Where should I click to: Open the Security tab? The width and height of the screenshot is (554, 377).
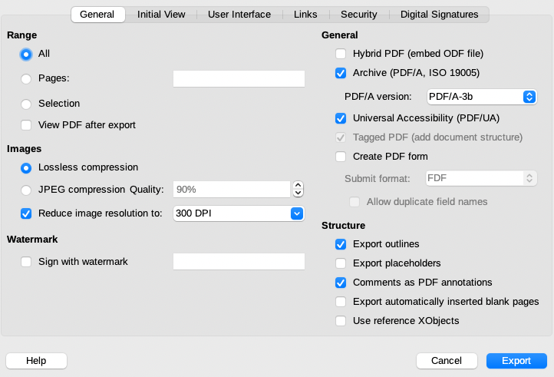click(x=358, y=15)
